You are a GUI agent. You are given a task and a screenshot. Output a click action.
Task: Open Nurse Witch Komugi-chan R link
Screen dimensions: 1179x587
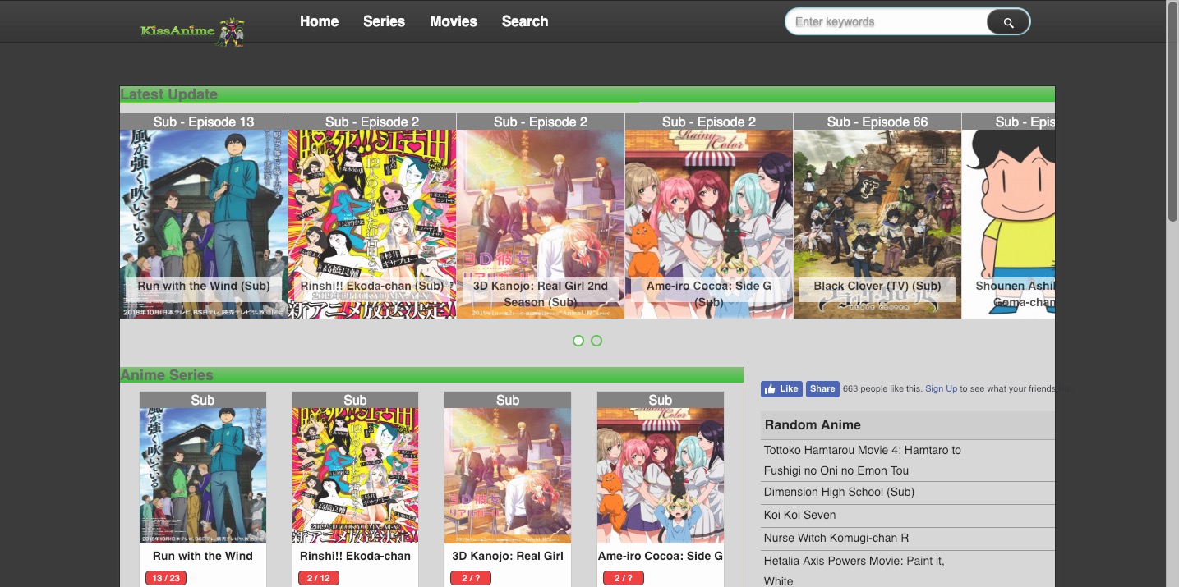(836, 538)
